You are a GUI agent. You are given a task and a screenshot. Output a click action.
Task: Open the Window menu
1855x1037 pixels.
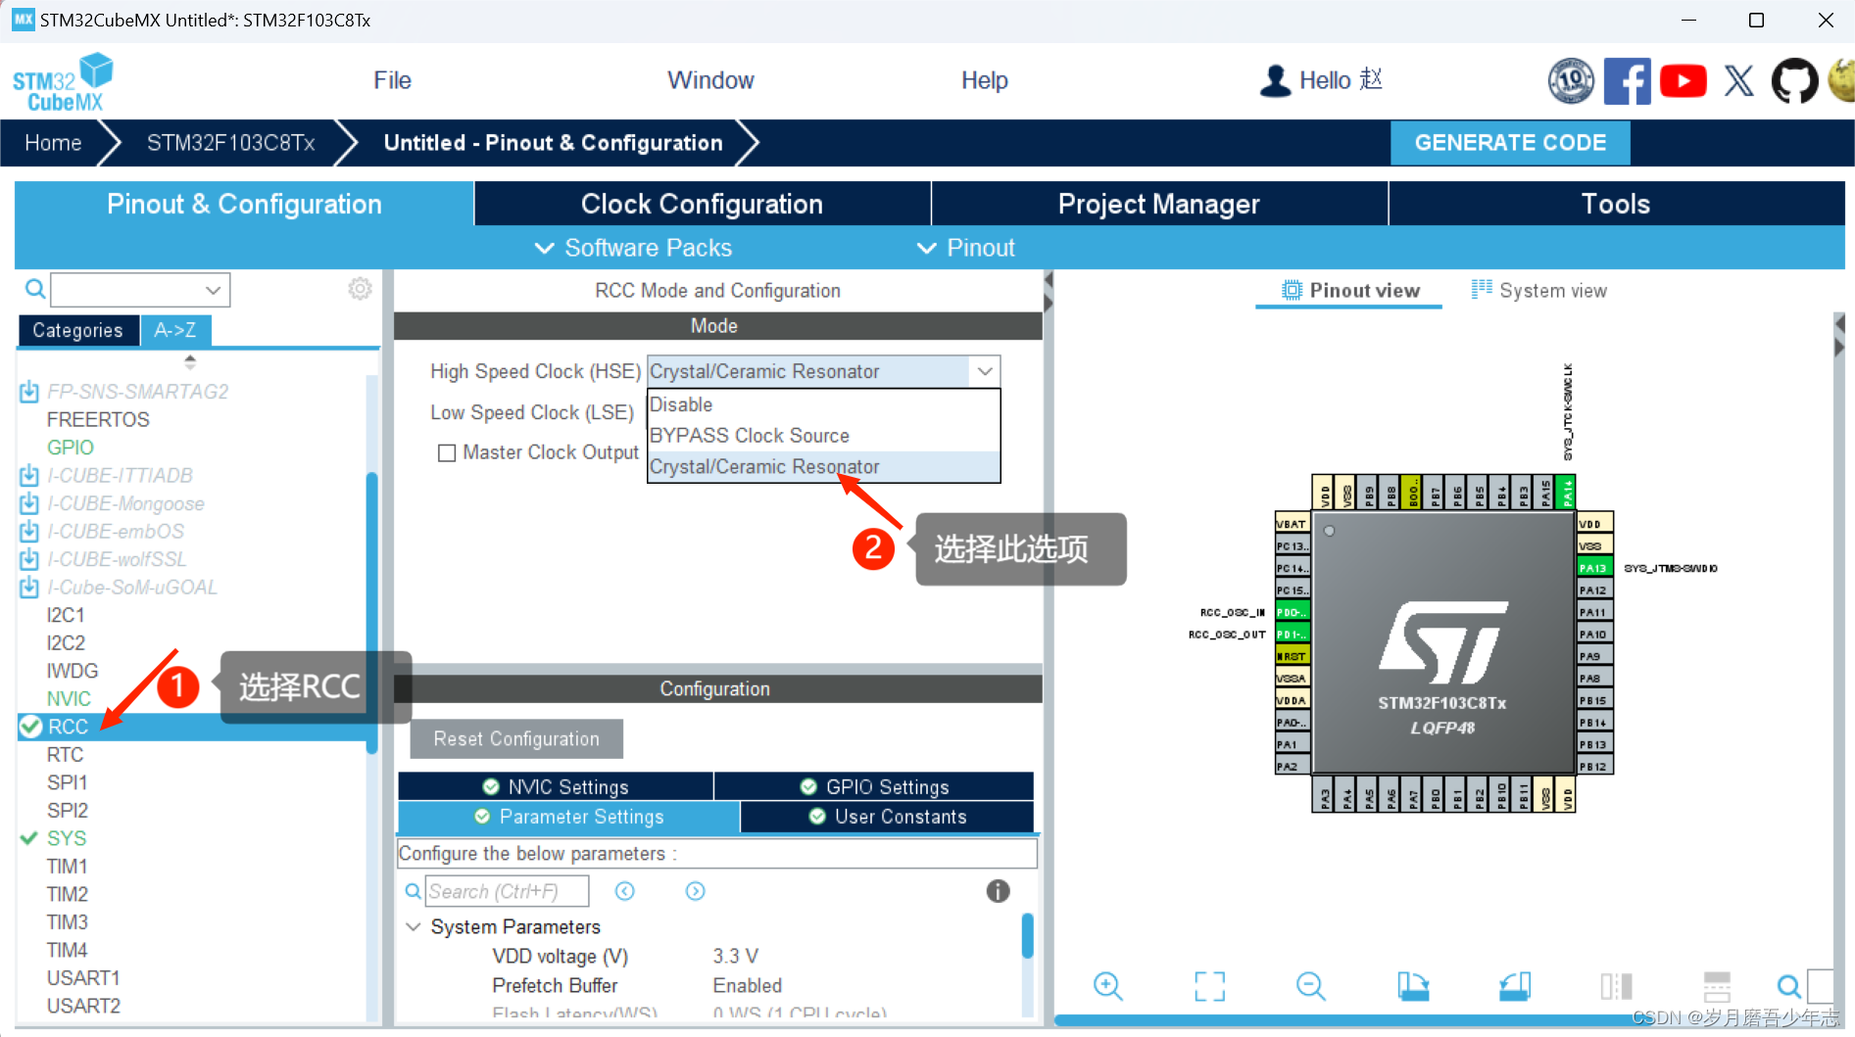click(x=710, y=80)
